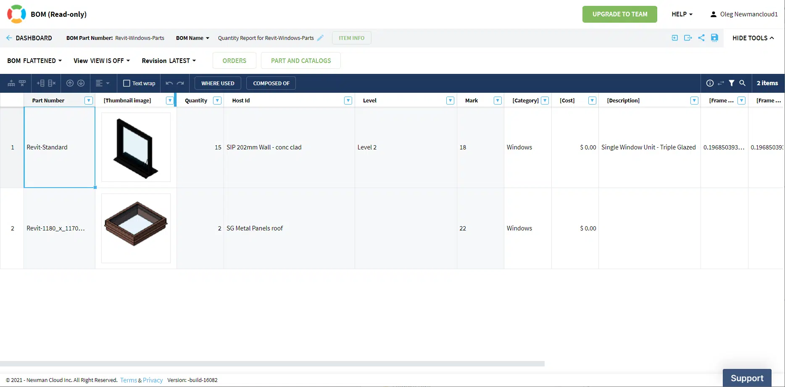Viewport: 785px width, 387px height.
Task: Click the WHERE USED button
Action: (x=218, y=83)
